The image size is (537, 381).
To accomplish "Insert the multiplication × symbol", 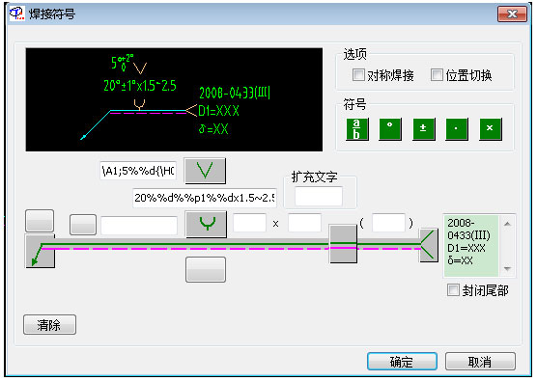I will coord(490,129).
